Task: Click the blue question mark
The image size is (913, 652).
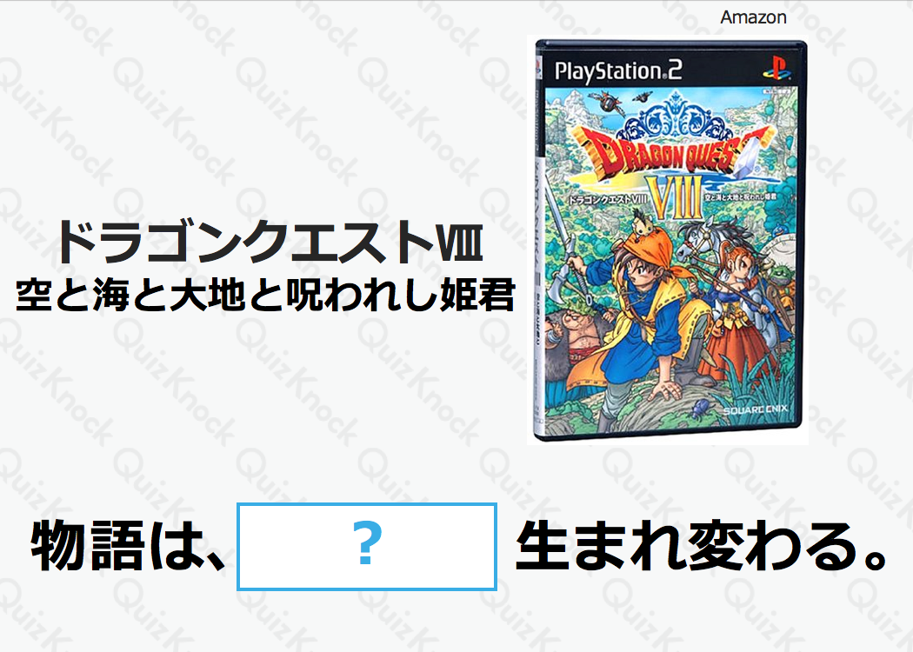Action: click(x=367, y=544)
